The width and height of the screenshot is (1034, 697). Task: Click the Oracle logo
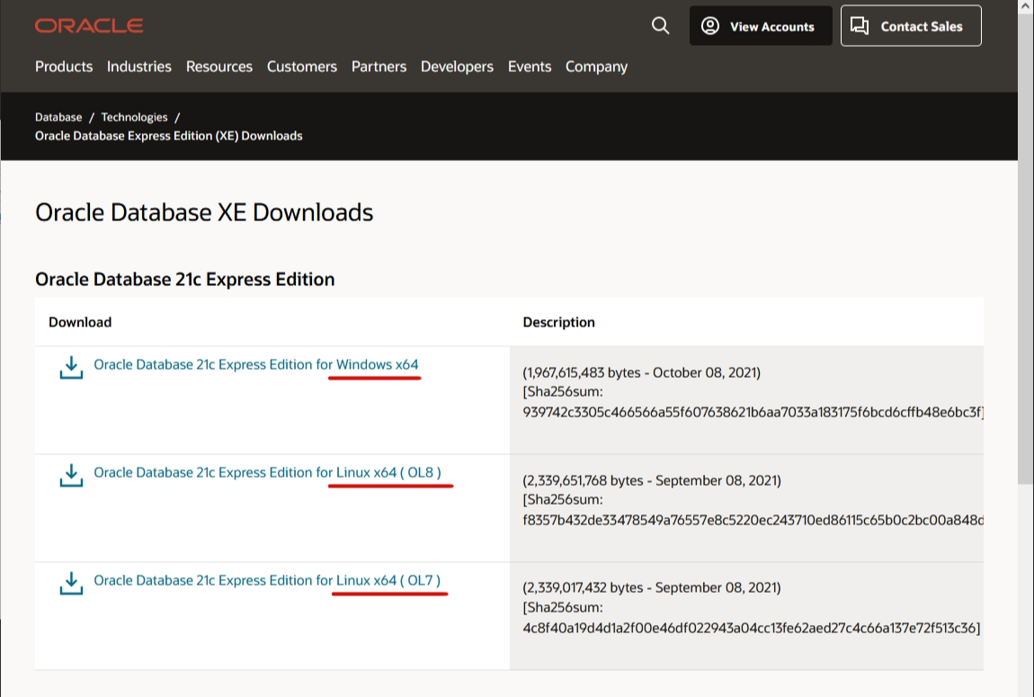pos(89,26)
